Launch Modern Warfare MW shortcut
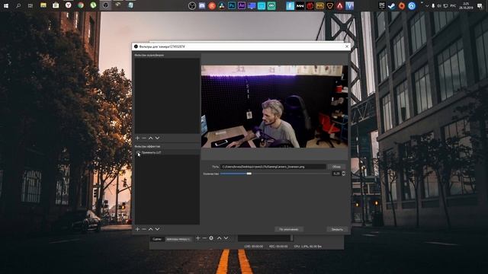 (x=300, y=5)
